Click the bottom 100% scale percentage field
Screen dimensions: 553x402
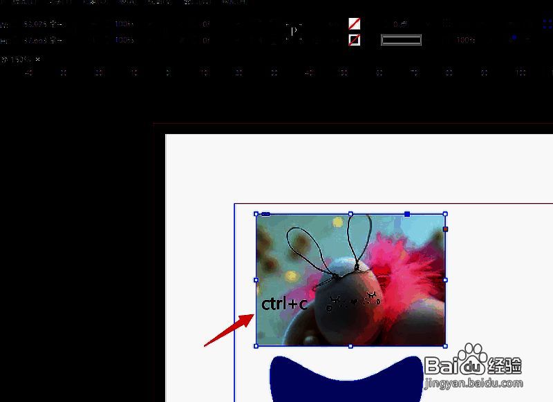click(x=124, y=40)
